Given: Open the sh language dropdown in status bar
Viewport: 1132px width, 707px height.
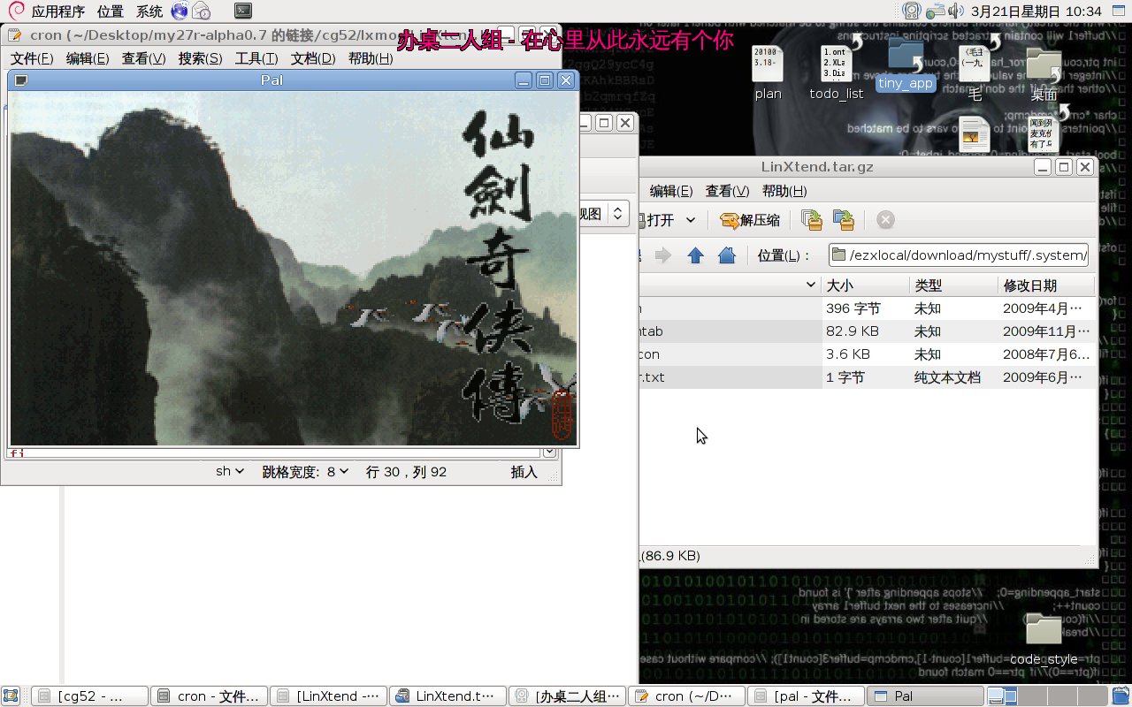Looking at the screenshot, I should tap(230, 472).
